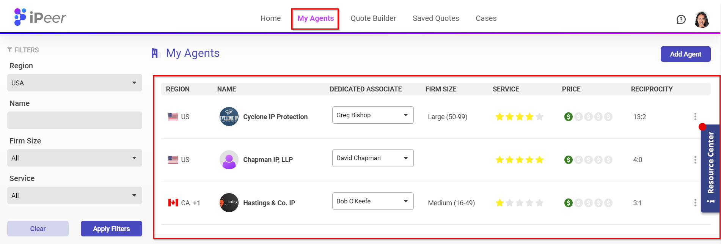Change the Greg Bishop associate dropdown

[x=372, y=115]
